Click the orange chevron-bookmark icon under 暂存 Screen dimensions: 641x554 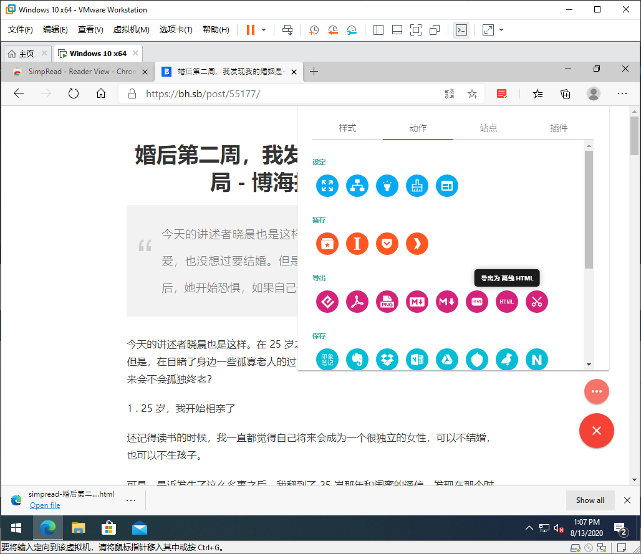click(417, 244)
